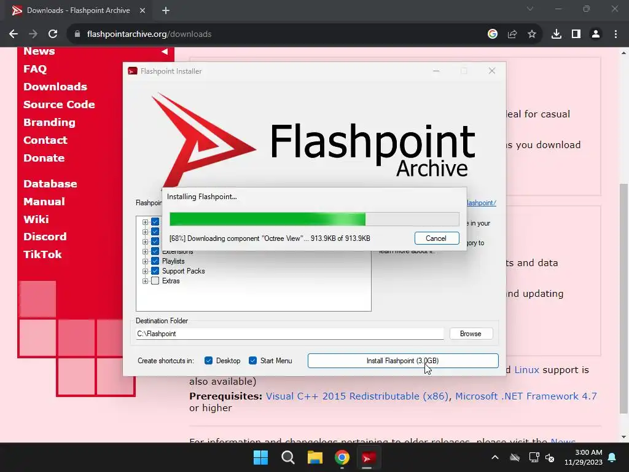Expand the Extensions tree node
The width and height of the screenshot is (629, 472).
point(145,251)
